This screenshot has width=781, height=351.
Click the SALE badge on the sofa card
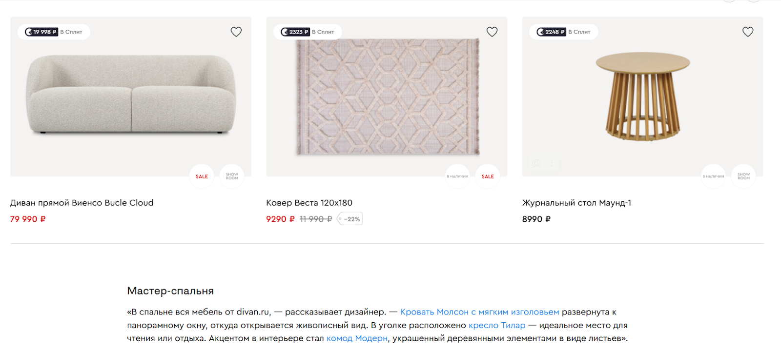point(202,176)
